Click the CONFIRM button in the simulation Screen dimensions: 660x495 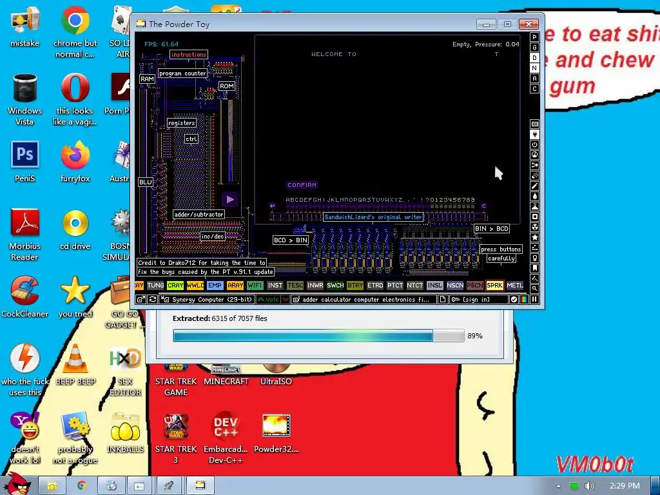pos(302,185)
